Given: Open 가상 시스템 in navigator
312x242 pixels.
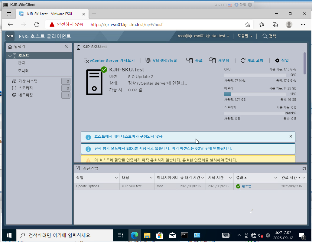Looking at the screenshot, I should click(x=28, y=81).
